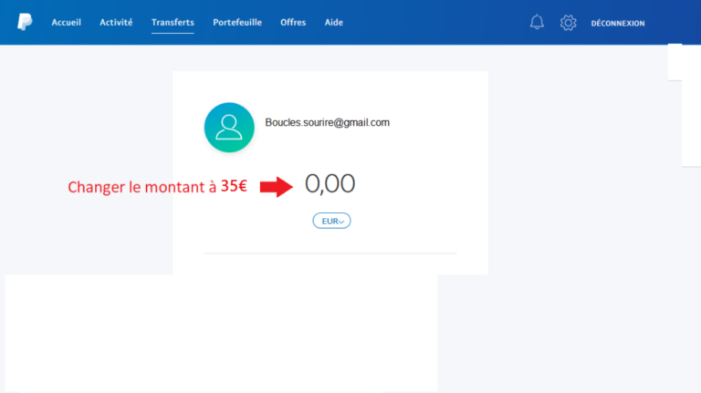Click the 0,00 amount field

[330, 183]
